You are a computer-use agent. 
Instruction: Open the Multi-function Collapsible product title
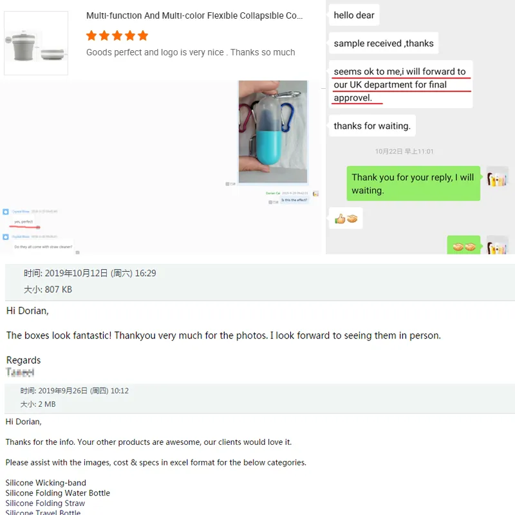point(194,15)
